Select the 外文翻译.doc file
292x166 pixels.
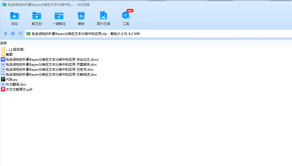14,85
